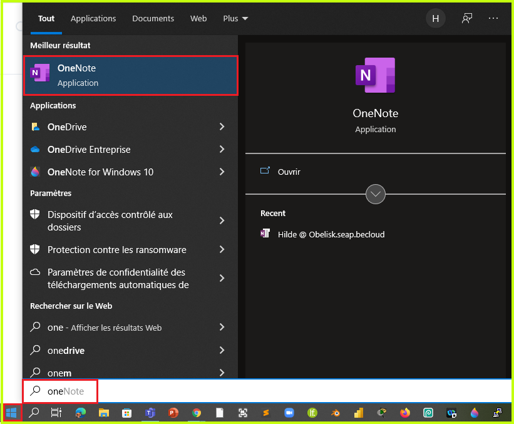
Task: Click the OneNote title in preview pane
Action: click(x=376, y=113)
